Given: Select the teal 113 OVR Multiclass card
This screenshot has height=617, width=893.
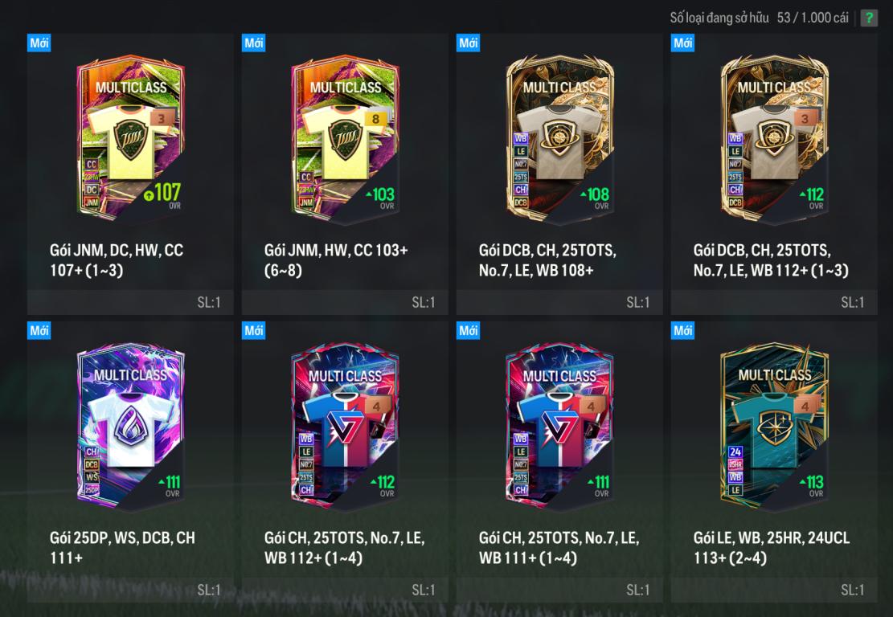Looking at the screenshot, I should pyautogui.click(x=774, y=425).
